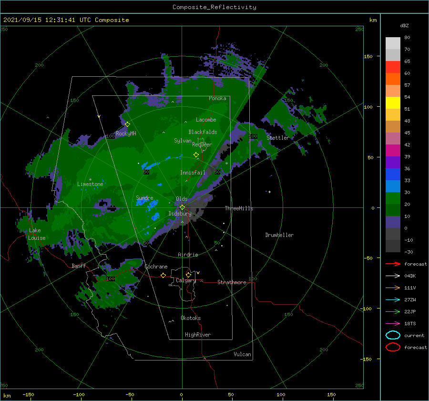Click the 30 dBZ light blue swatch
429x401 pixels.
(x=393, y=186)
